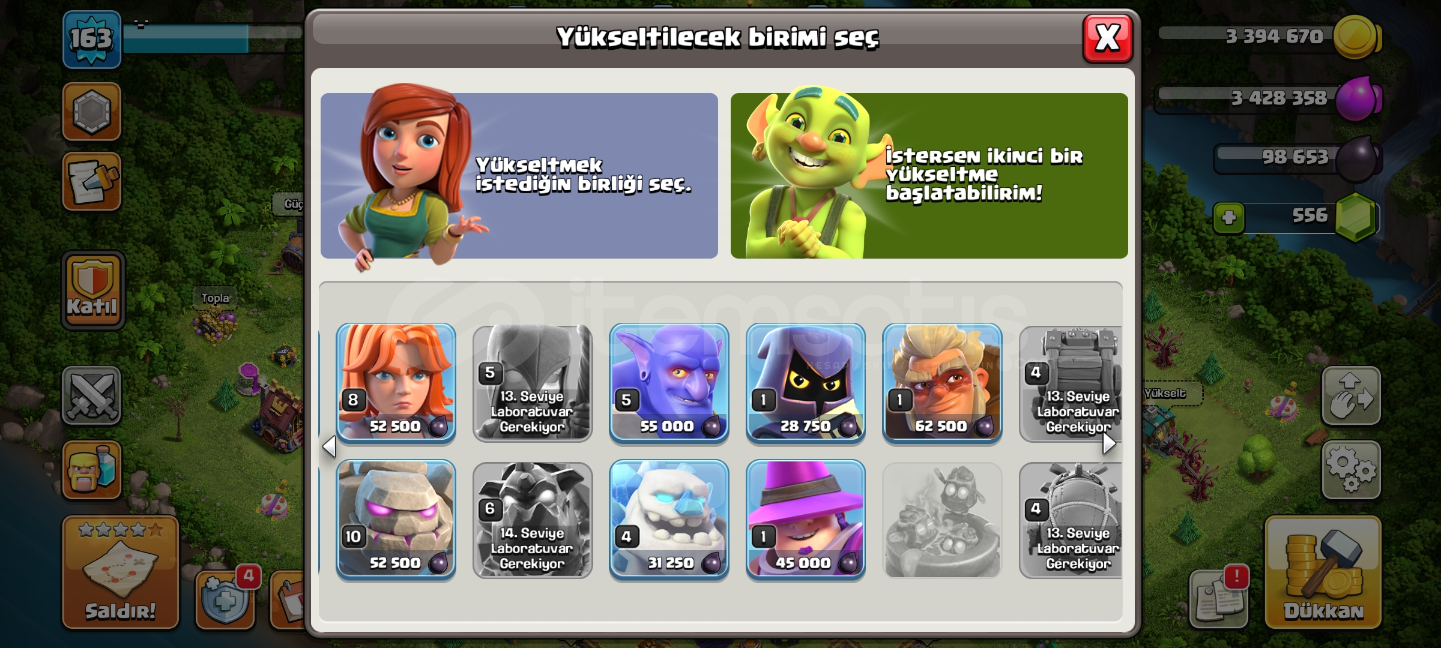Image resolution: width=1441 pixels, height=648 pixels.
Task: Choose the Headhunter upgrade for 28 750
Action: [805, 383]
